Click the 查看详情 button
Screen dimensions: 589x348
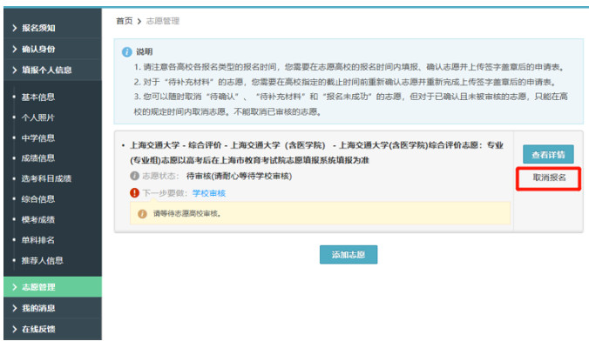[548, 154]
